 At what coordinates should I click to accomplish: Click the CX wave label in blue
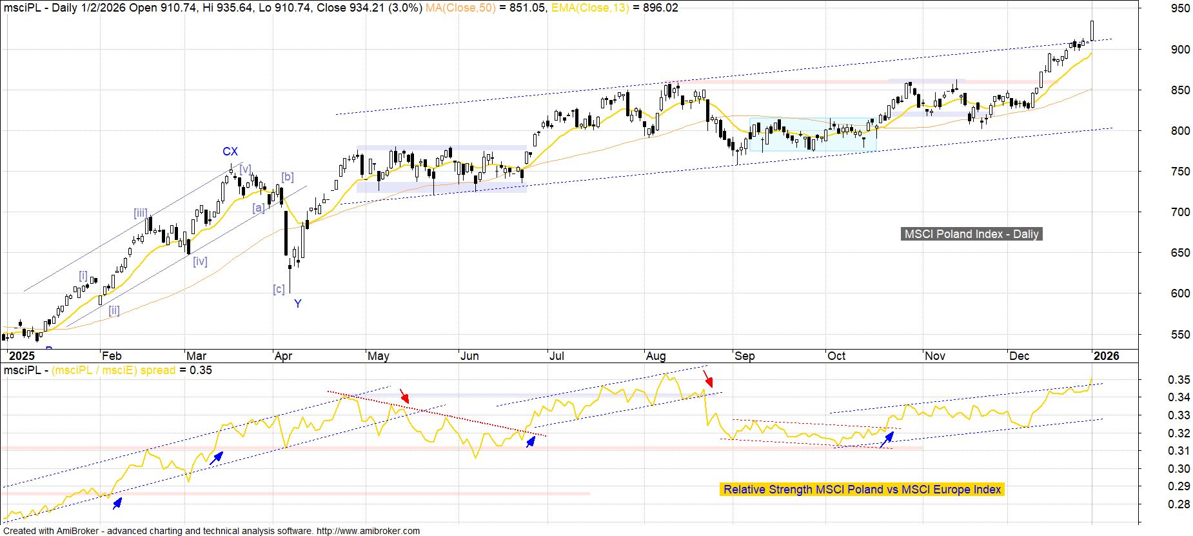[x=230, y=152]
